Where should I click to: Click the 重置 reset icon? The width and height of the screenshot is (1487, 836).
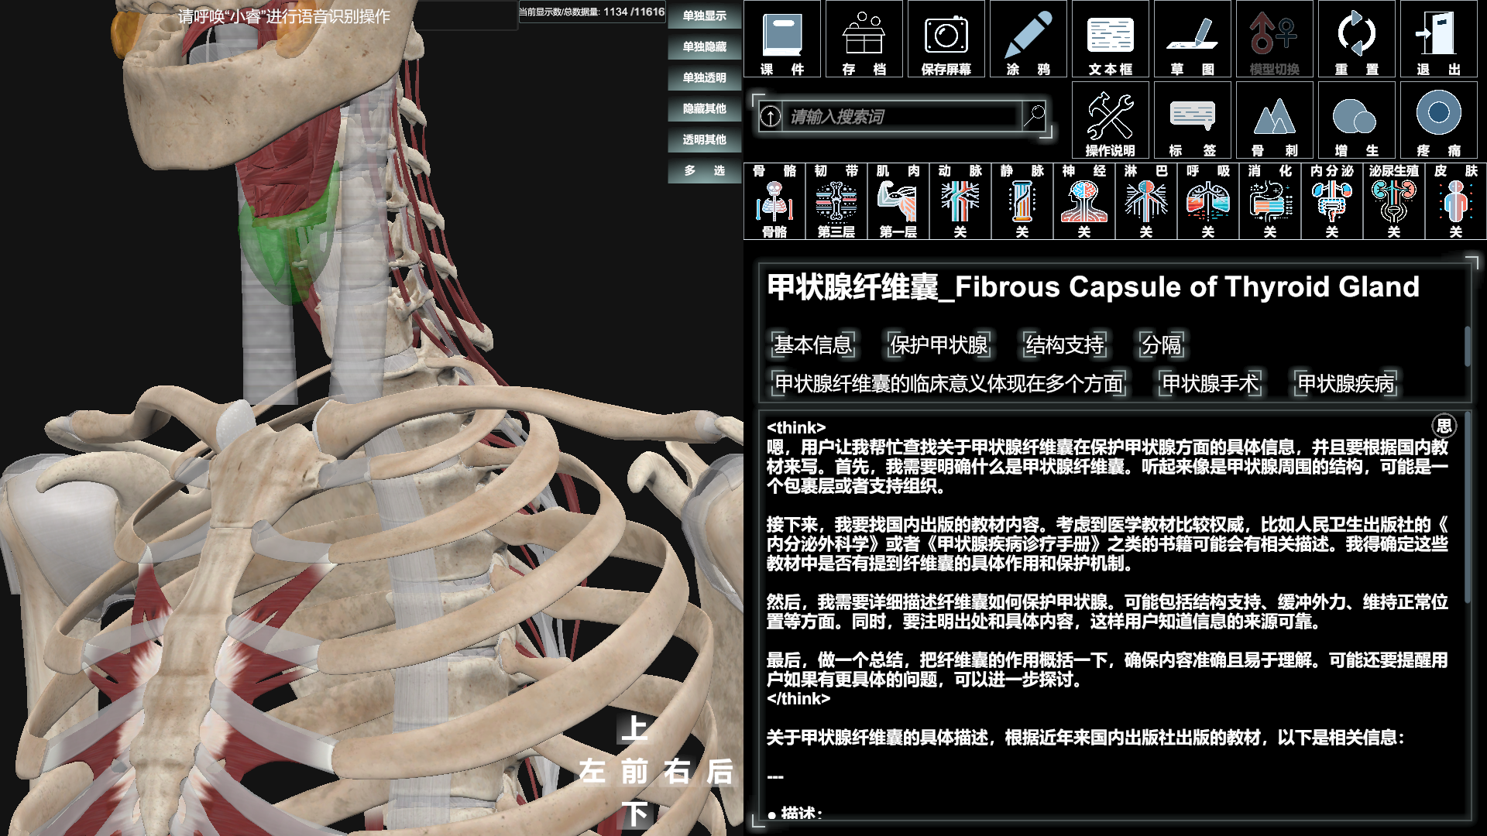pyautogui.click(x=1356, y=39)
